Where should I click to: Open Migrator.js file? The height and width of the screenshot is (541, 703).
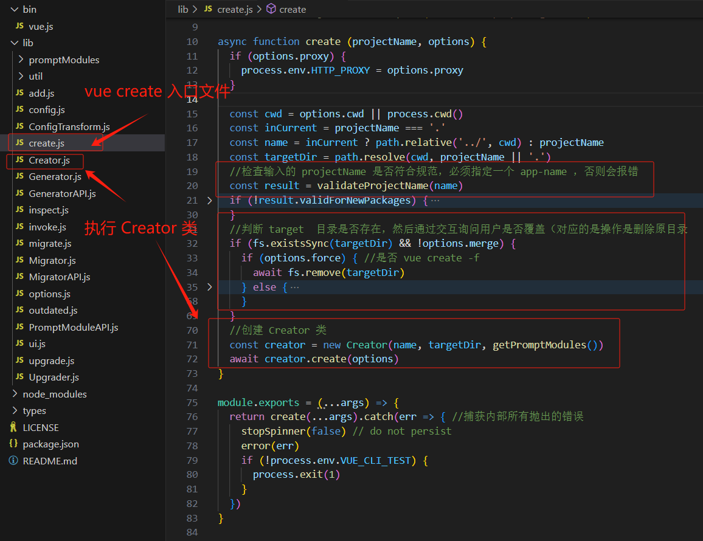point(52,260)
